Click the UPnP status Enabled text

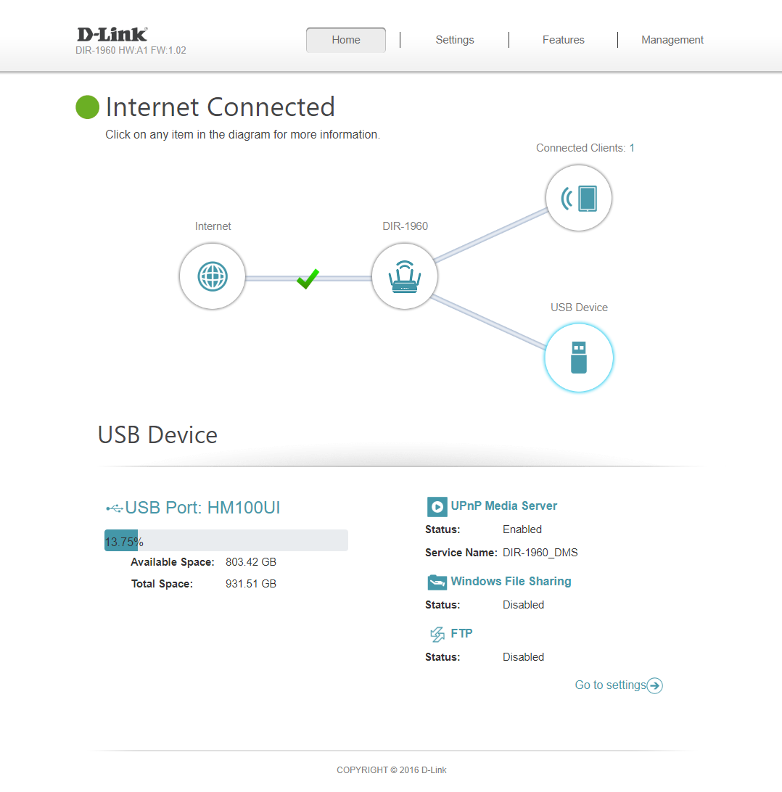(522, 529)
